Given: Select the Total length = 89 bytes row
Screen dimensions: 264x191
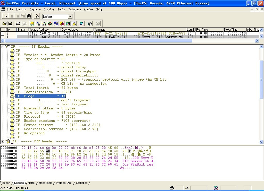Looking at the screenshot, I should [x=47, y=88].
